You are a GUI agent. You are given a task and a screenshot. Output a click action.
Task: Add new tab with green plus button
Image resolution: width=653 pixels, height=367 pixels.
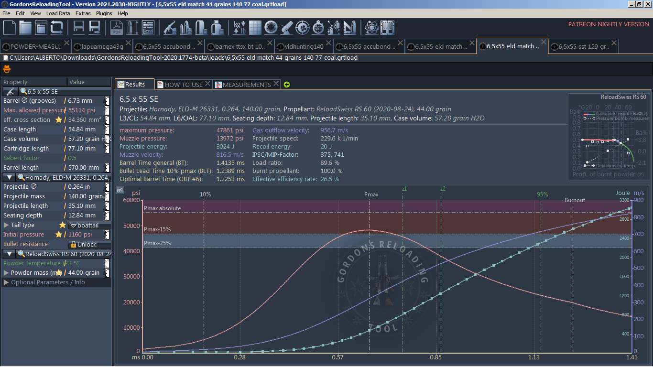pos(286,85)
